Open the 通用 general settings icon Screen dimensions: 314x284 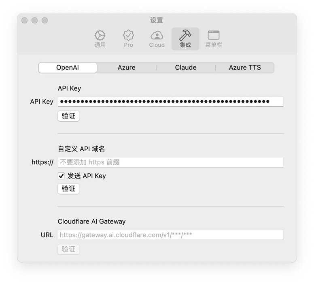click(100, 39)
